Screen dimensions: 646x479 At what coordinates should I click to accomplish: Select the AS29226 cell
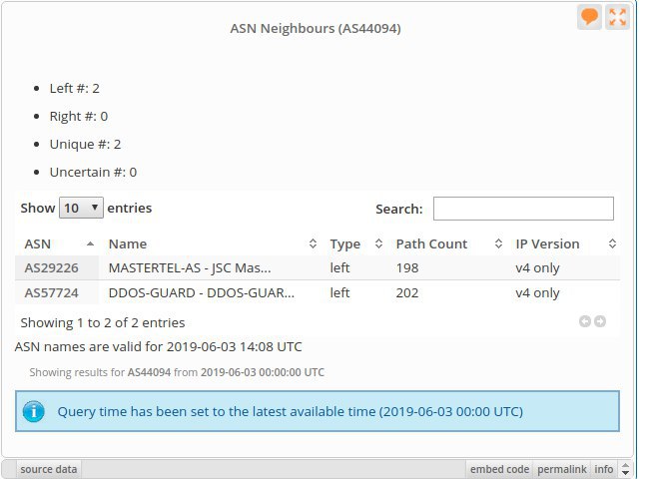[x=57, y=268]
